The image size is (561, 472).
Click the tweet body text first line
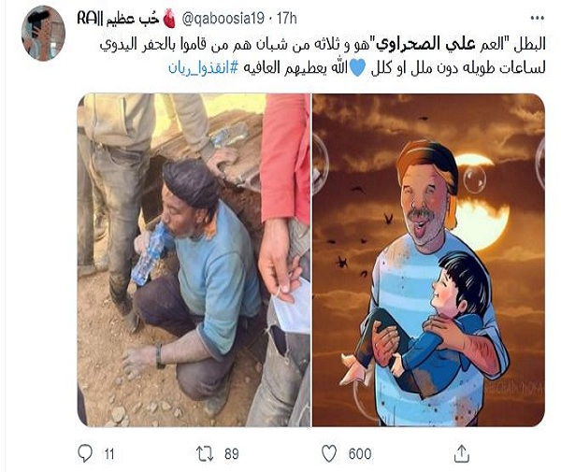click(323, 44)
